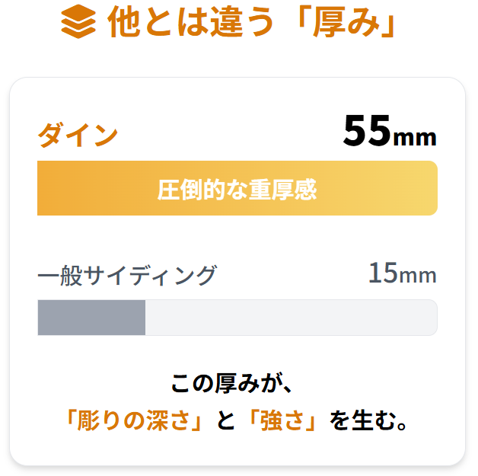Image resolution: width=478 pixels, height=476 pixels.
Task: Click the blank white card area below the ダイン bar
Action: tap(237, 238)
